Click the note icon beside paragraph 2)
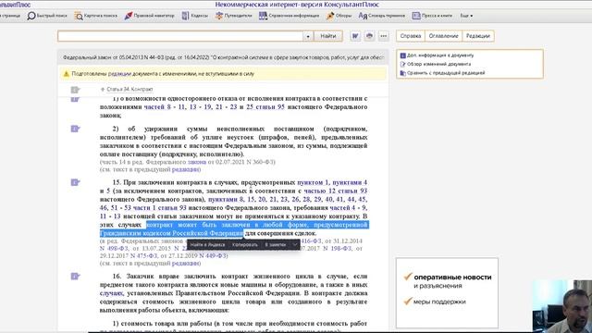 (x=75, y=129)
